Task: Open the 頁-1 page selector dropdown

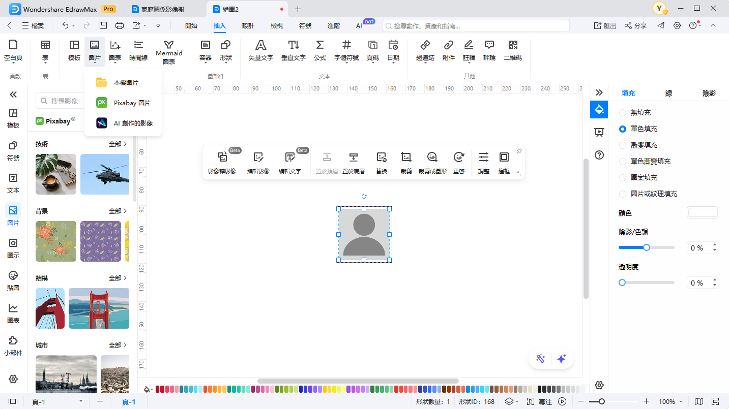Action: 80,401
